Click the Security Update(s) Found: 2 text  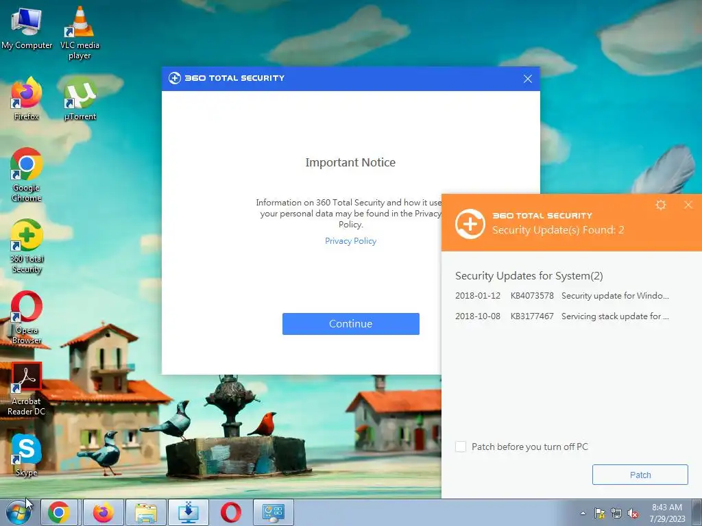click(558, 230)
